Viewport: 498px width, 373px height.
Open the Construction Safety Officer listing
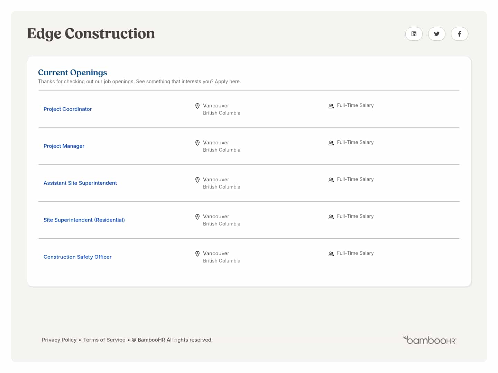click(x=77, y=257)
